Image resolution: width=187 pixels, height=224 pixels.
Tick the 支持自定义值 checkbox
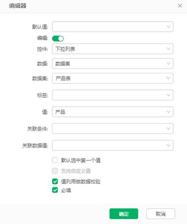click(55, 171)
